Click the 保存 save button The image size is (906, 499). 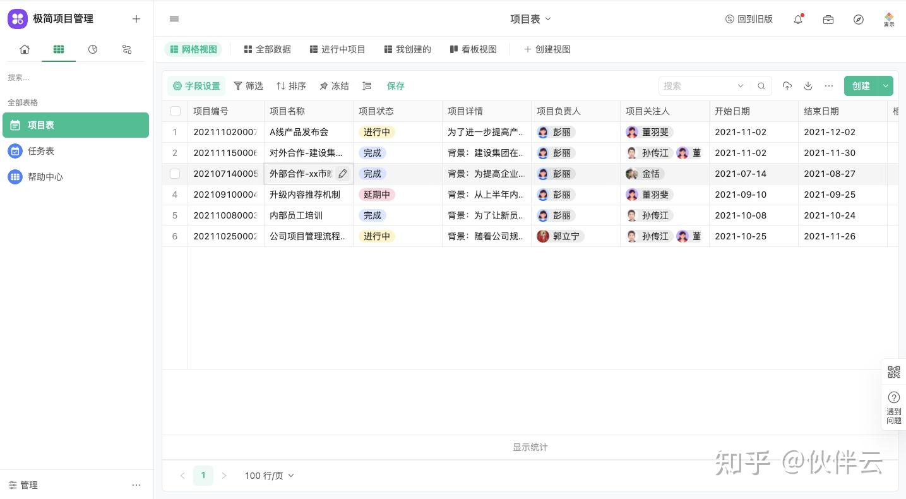(x=396, y=86)
